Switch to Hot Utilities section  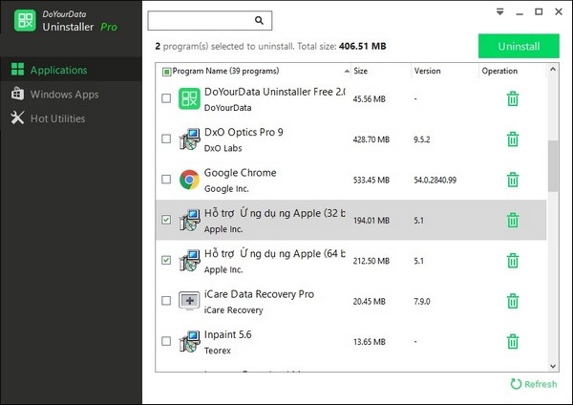[57, 118]
